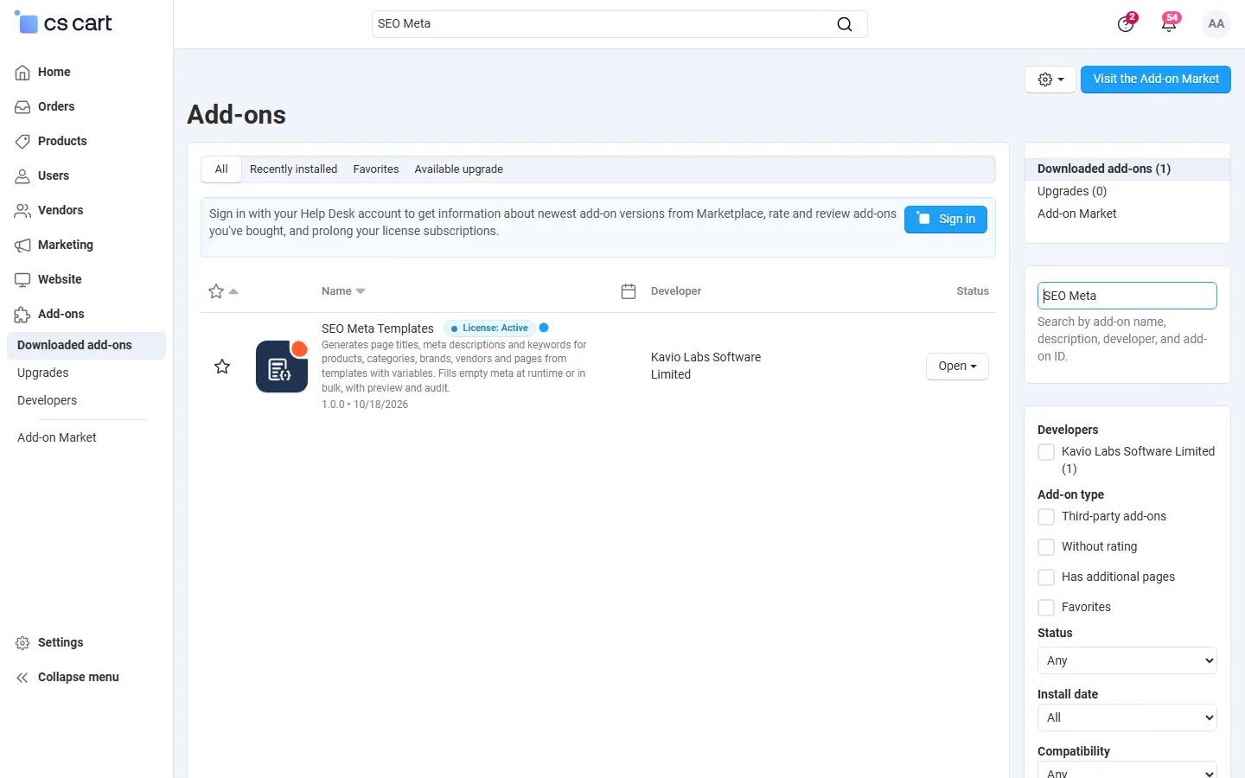Click the Collapse menu double-chevron icon
This screenshot has width=1245, height=778.
(22, 678)
